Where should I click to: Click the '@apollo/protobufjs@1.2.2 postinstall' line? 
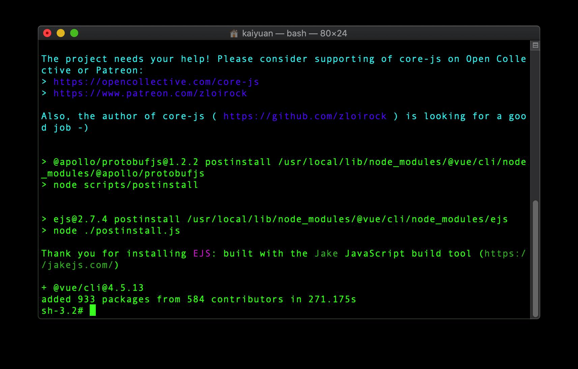pos(284,162)
